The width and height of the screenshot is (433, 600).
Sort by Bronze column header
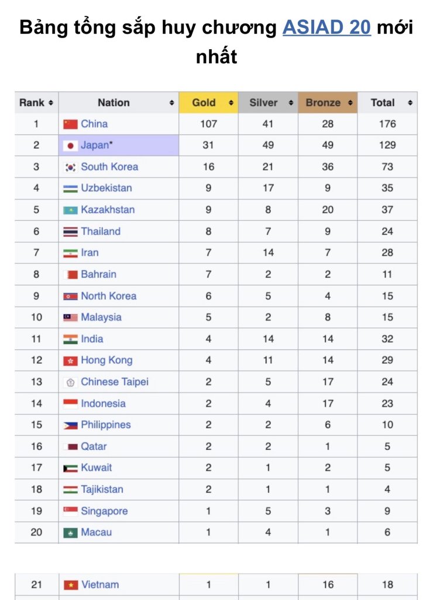[328, 103]
